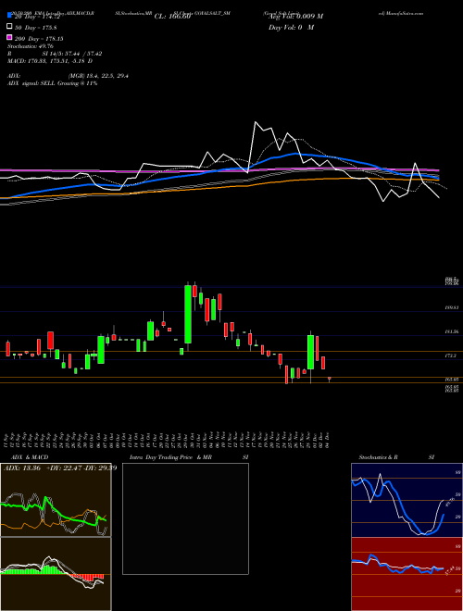Viewport: 463px width, 611px height.
Task: Click the ADX indicator chart panel
Action: point(56,500)
